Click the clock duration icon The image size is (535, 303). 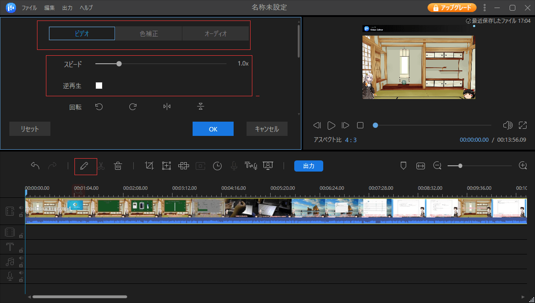coord(217,166)
